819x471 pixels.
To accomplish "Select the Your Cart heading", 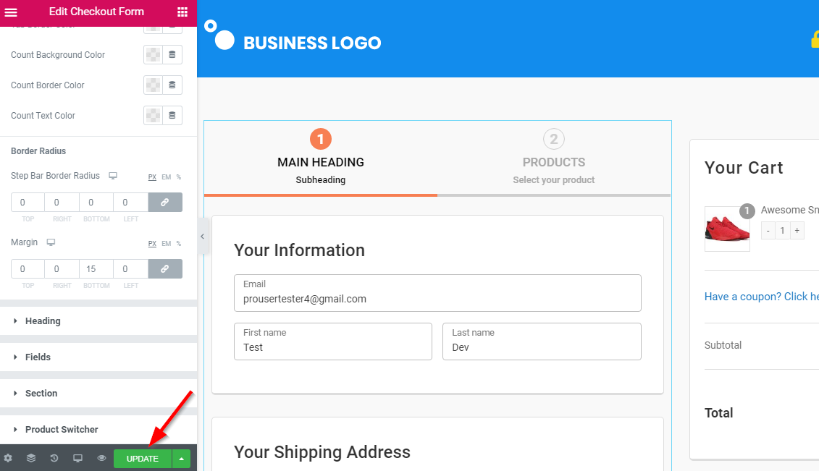I will coord(744,168).
